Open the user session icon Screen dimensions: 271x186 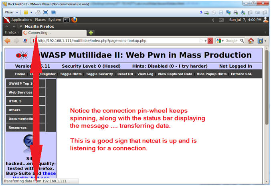pyautogui.click(x=265, y=20)
